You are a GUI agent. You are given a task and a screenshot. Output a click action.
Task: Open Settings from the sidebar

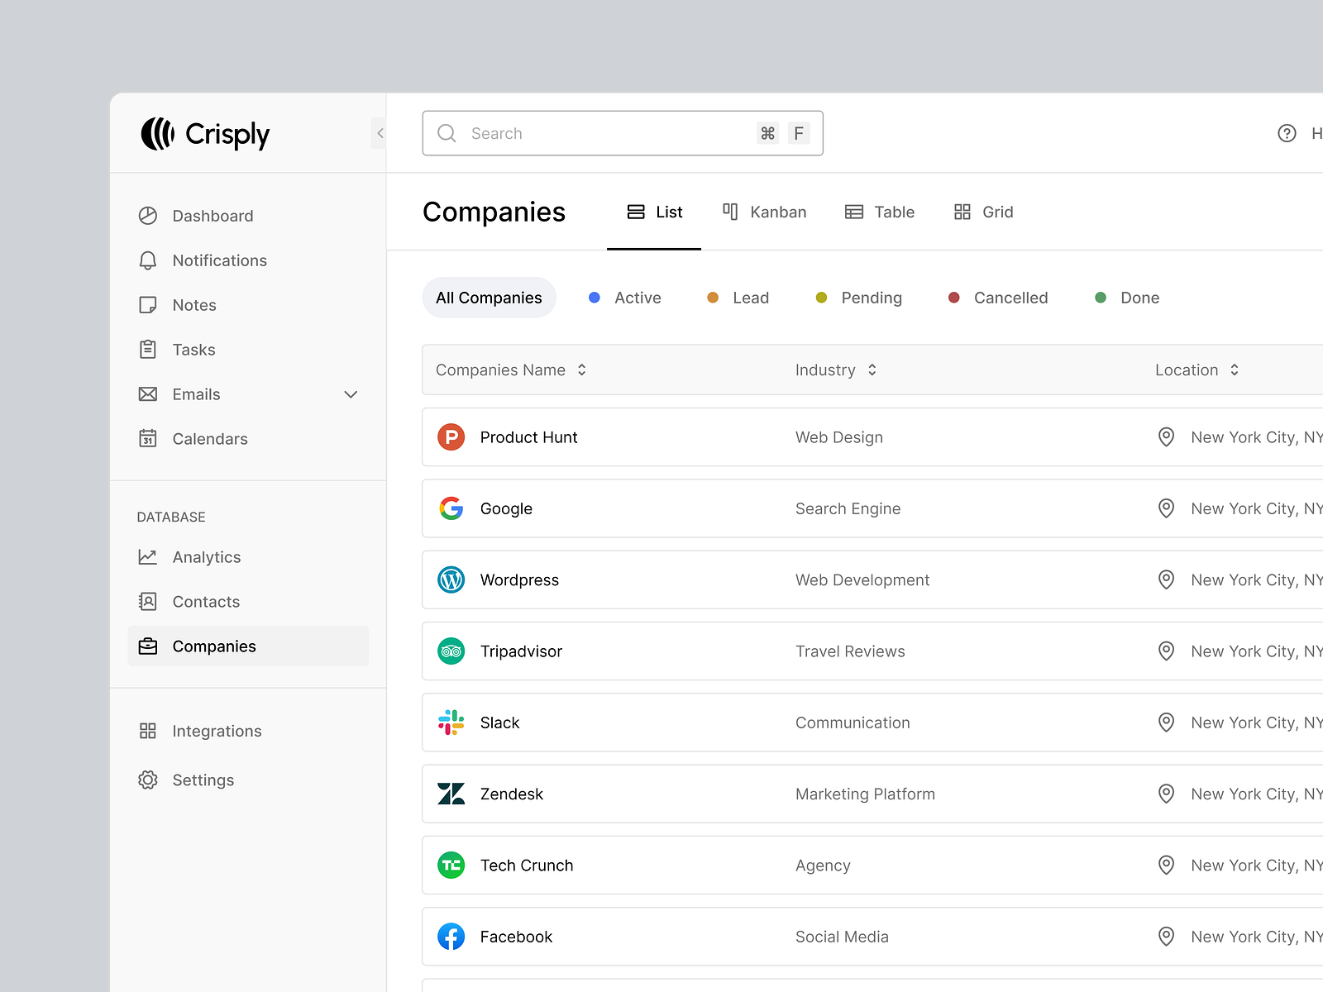point(148,780)
